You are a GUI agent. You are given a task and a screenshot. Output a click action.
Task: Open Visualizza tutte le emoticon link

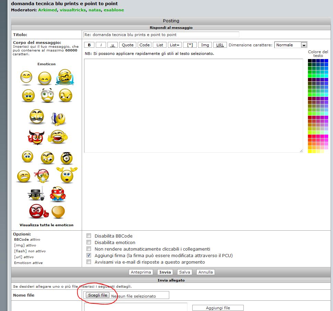(46, 225)
